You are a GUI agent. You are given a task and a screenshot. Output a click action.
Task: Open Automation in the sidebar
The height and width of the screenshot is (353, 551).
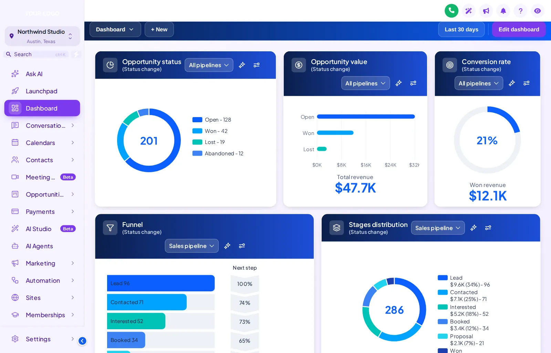pos(42,280)
